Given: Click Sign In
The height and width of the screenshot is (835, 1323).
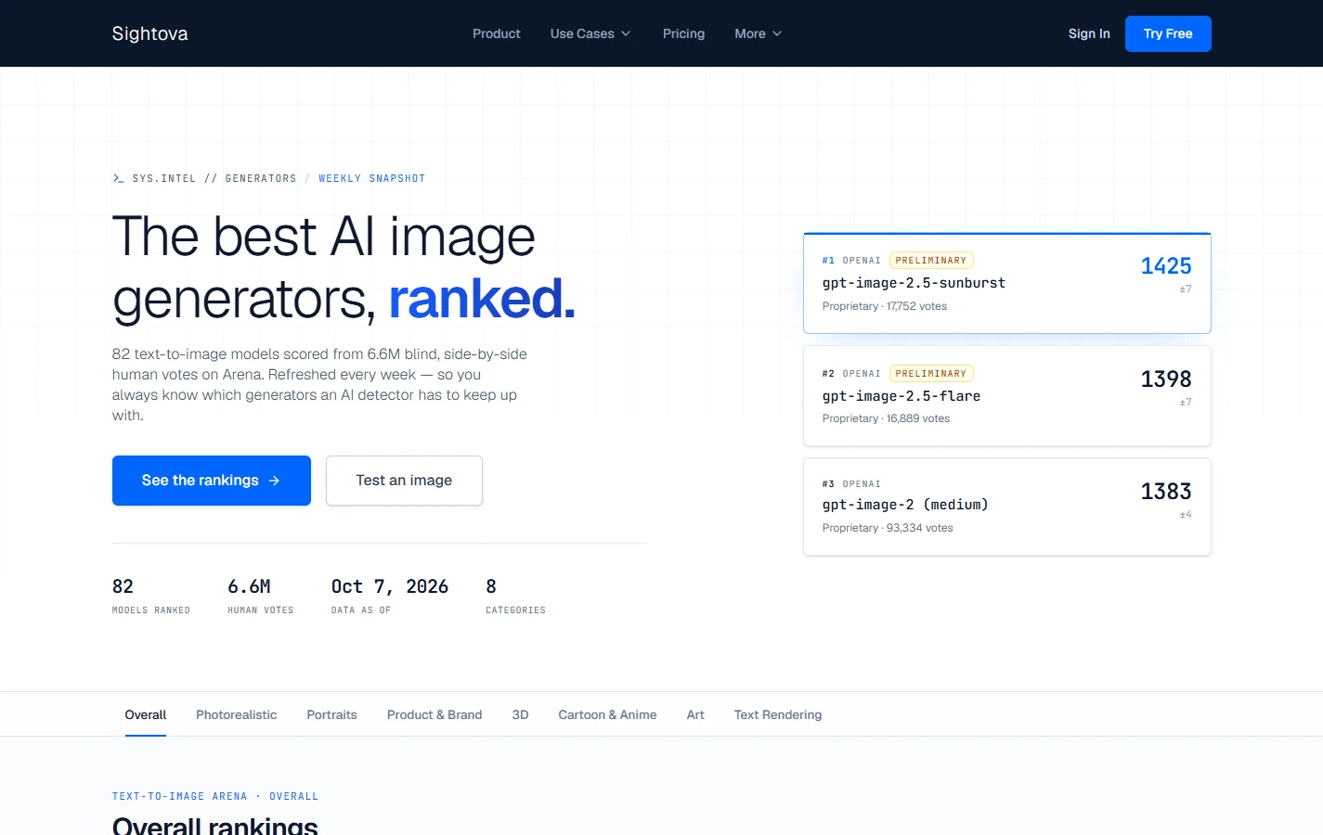Looking at the screenshot, I should [x=1089, y=33].
